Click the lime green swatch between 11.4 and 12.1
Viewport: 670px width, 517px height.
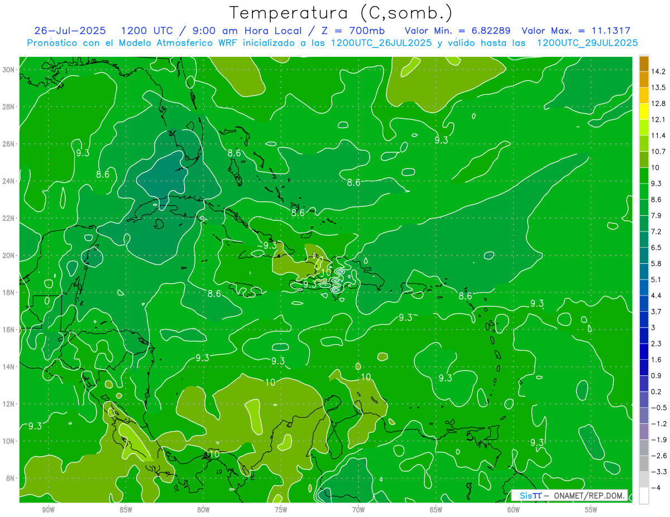644,127
